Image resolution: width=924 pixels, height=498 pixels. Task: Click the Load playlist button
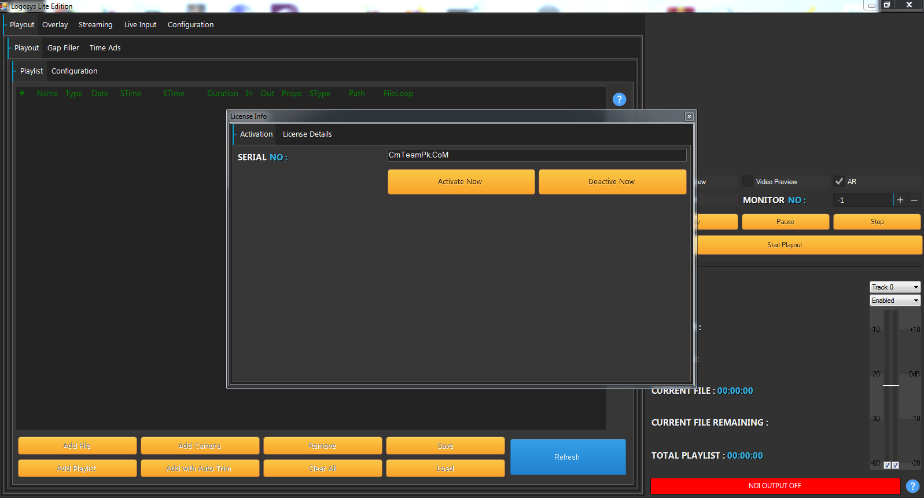(445, 468)
